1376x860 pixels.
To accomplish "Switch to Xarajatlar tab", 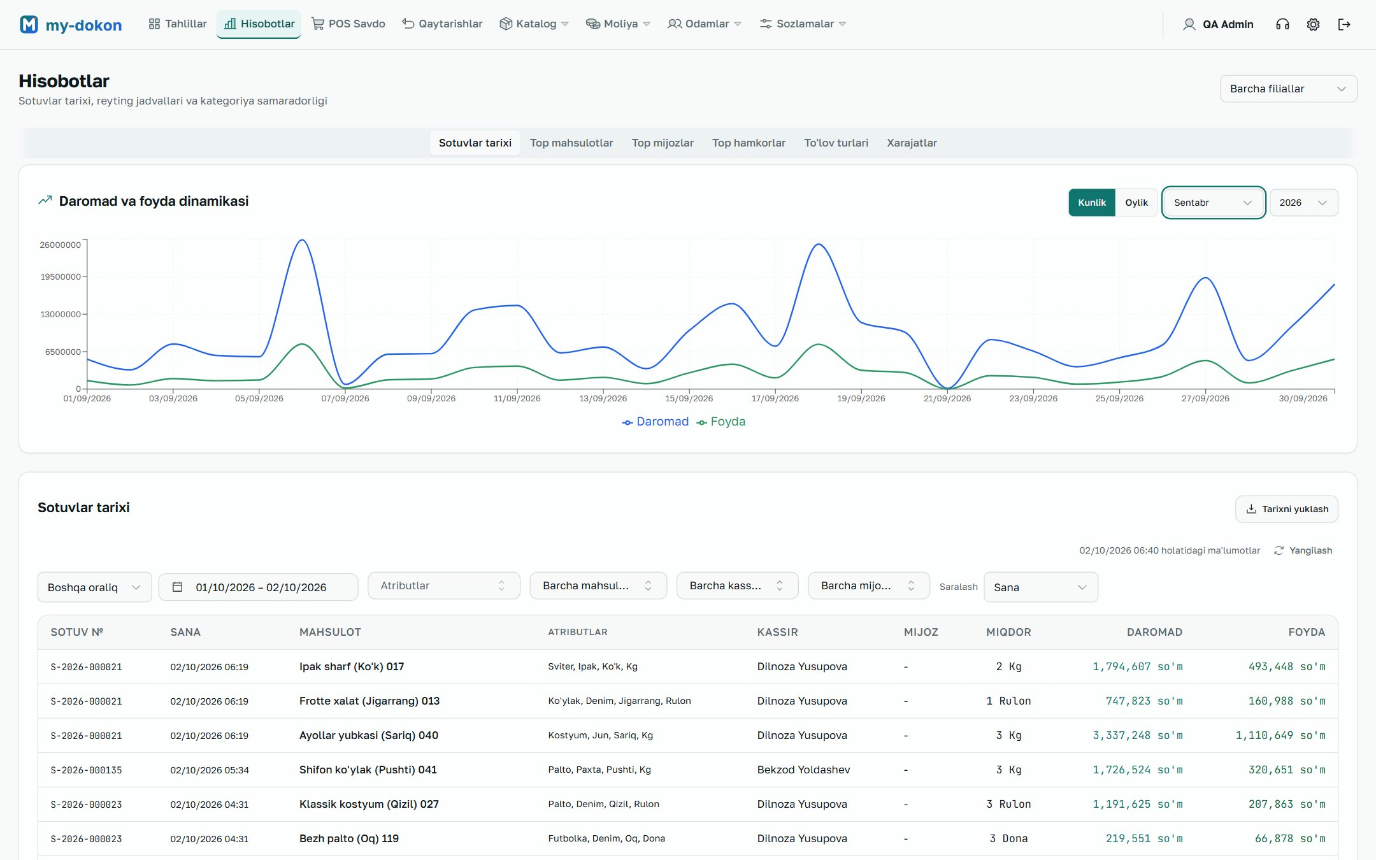I will [912, 143].
